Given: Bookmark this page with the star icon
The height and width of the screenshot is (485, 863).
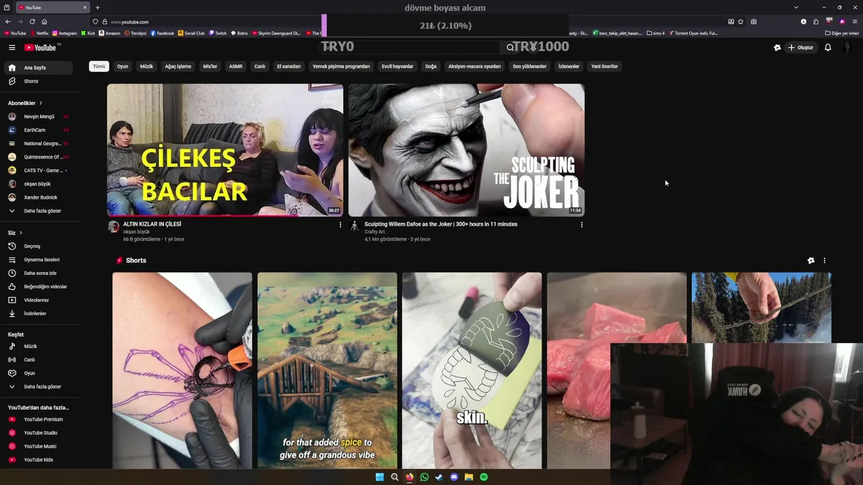Looking at the screenshot, I should click(741, 22).
